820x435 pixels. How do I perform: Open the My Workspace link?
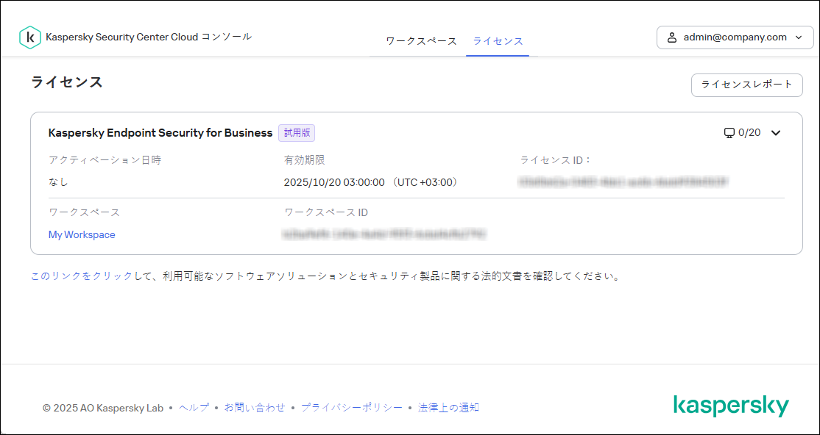(x=81, y=234)
